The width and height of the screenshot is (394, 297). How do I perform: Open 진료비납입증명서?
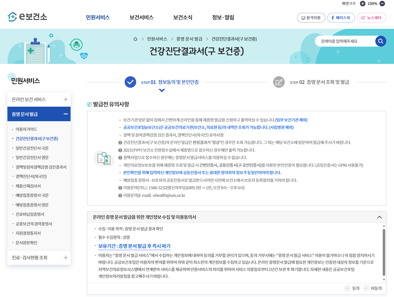pos(30,214)
